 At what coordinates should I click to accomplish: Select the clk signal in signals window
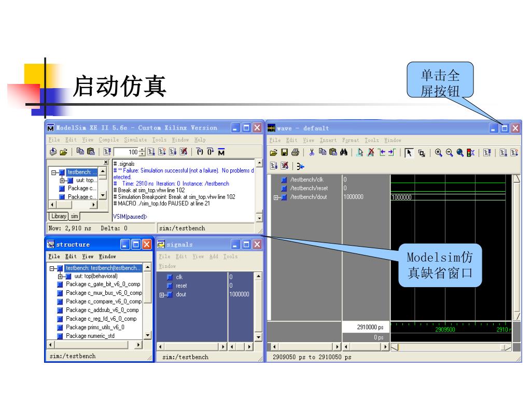point(179,277)
